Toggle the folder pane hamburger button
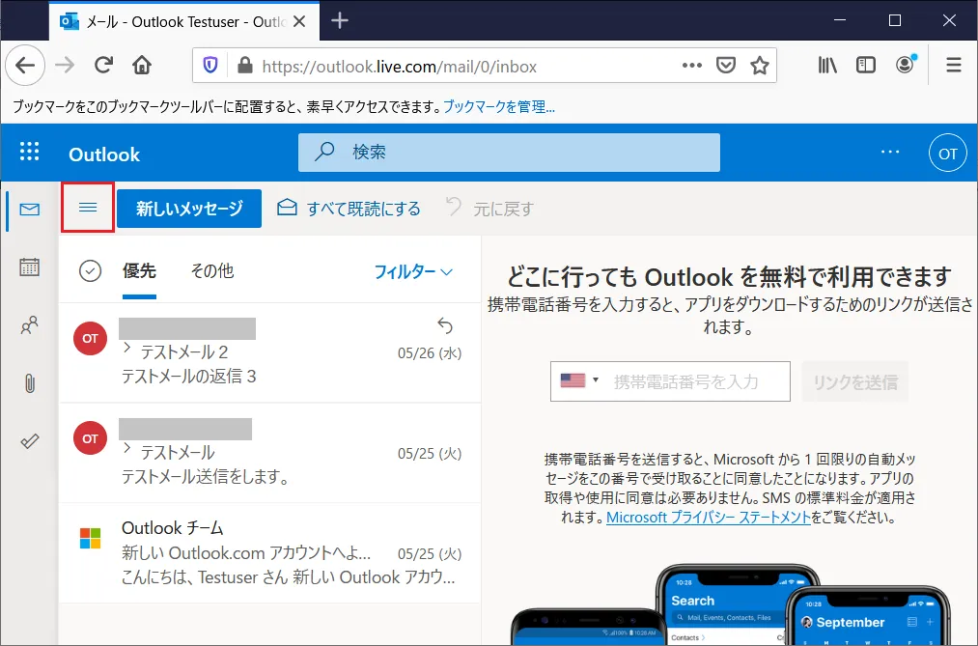This screenshot has height=646, width=978. click(88, 208)
